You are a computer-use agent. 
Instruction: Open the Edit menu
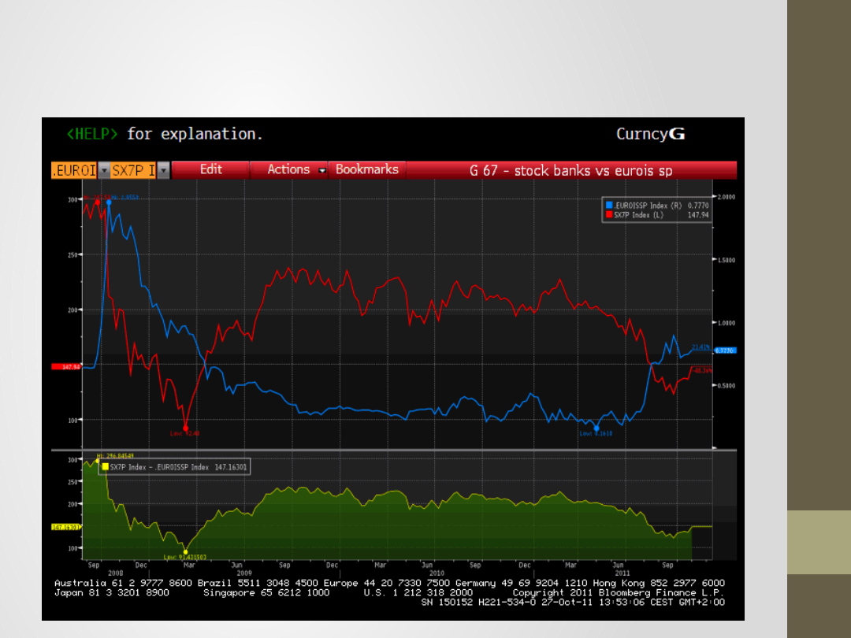pyautogui.click(x=210, y=169)
